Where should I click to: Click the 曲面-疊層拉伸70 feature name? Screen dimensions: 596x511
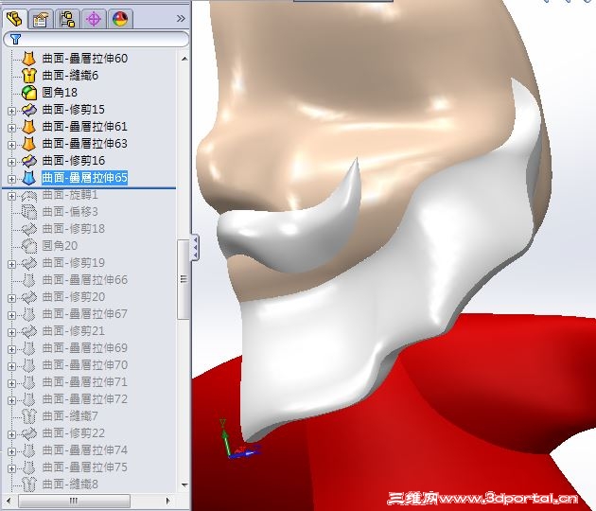[x=85, y=365]
